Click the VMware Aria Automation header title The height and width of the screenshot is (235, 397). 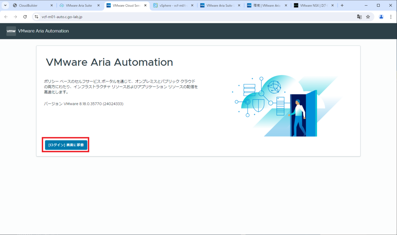(43, 31)
